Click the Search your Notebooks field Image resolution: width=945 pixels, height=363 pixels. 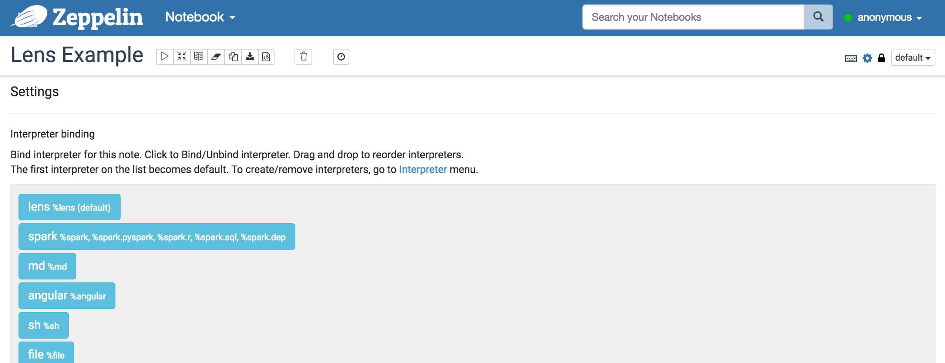pyautogui.click(x=693, y=17)
